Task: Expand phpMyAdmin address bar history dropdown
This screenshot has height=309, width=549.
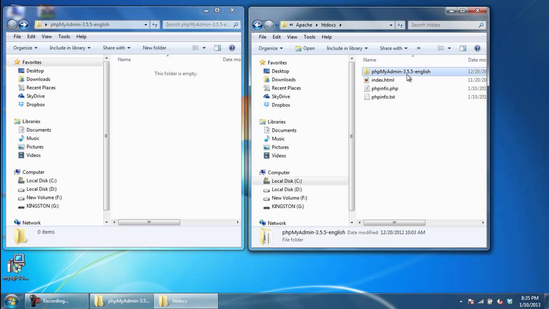Action: [x=145, y=24]
